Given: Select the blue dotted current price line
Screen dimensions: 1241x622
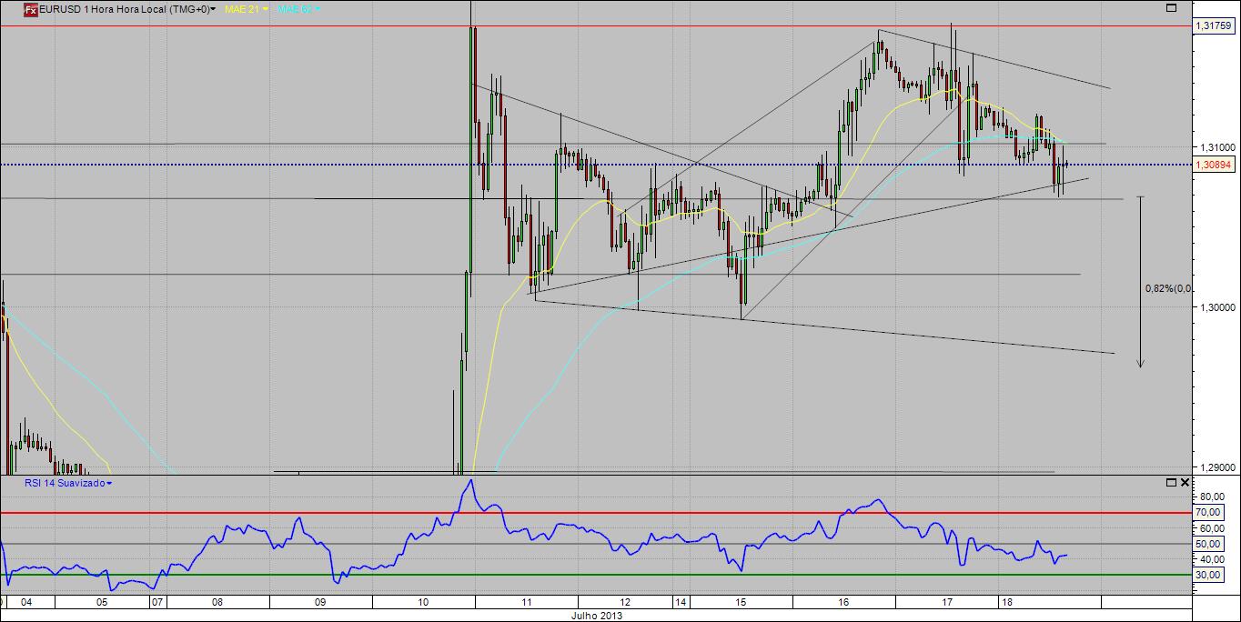Looking at the screenshot, I should coord(595,165).
